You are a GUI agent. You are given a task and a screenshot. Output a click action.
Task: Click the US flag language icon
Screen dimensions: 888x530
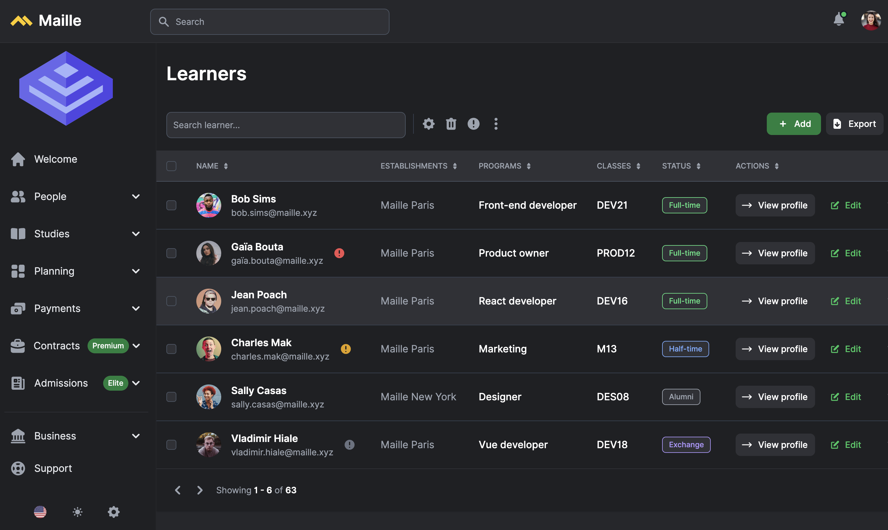coord(40,512)
